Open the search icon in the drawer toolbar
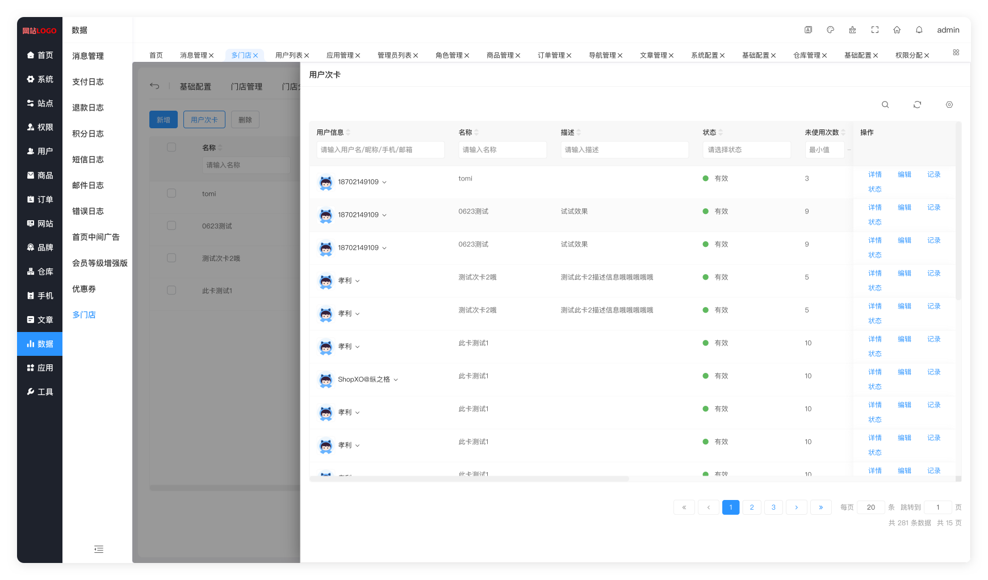Screen dimensions: 988x580 tap(885, 105)
